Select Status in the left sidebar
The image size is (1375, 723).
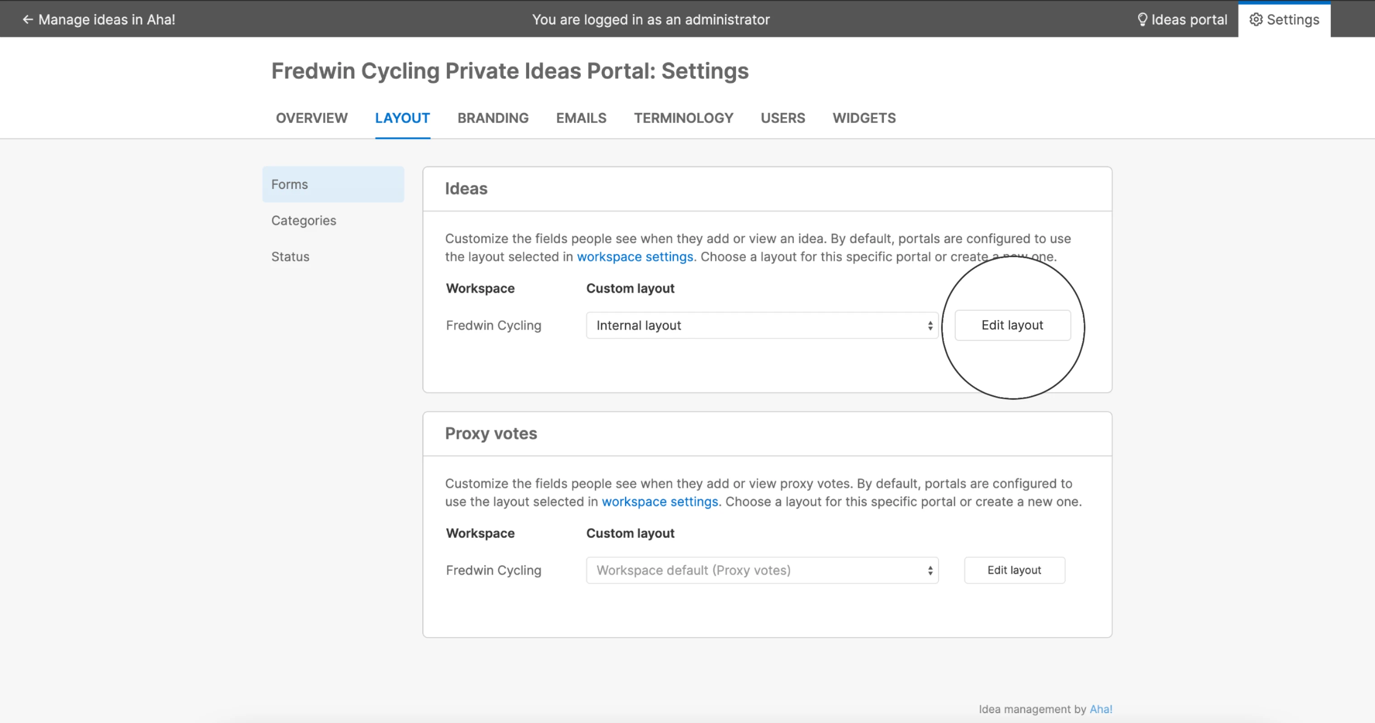click(x=290, y=257)
